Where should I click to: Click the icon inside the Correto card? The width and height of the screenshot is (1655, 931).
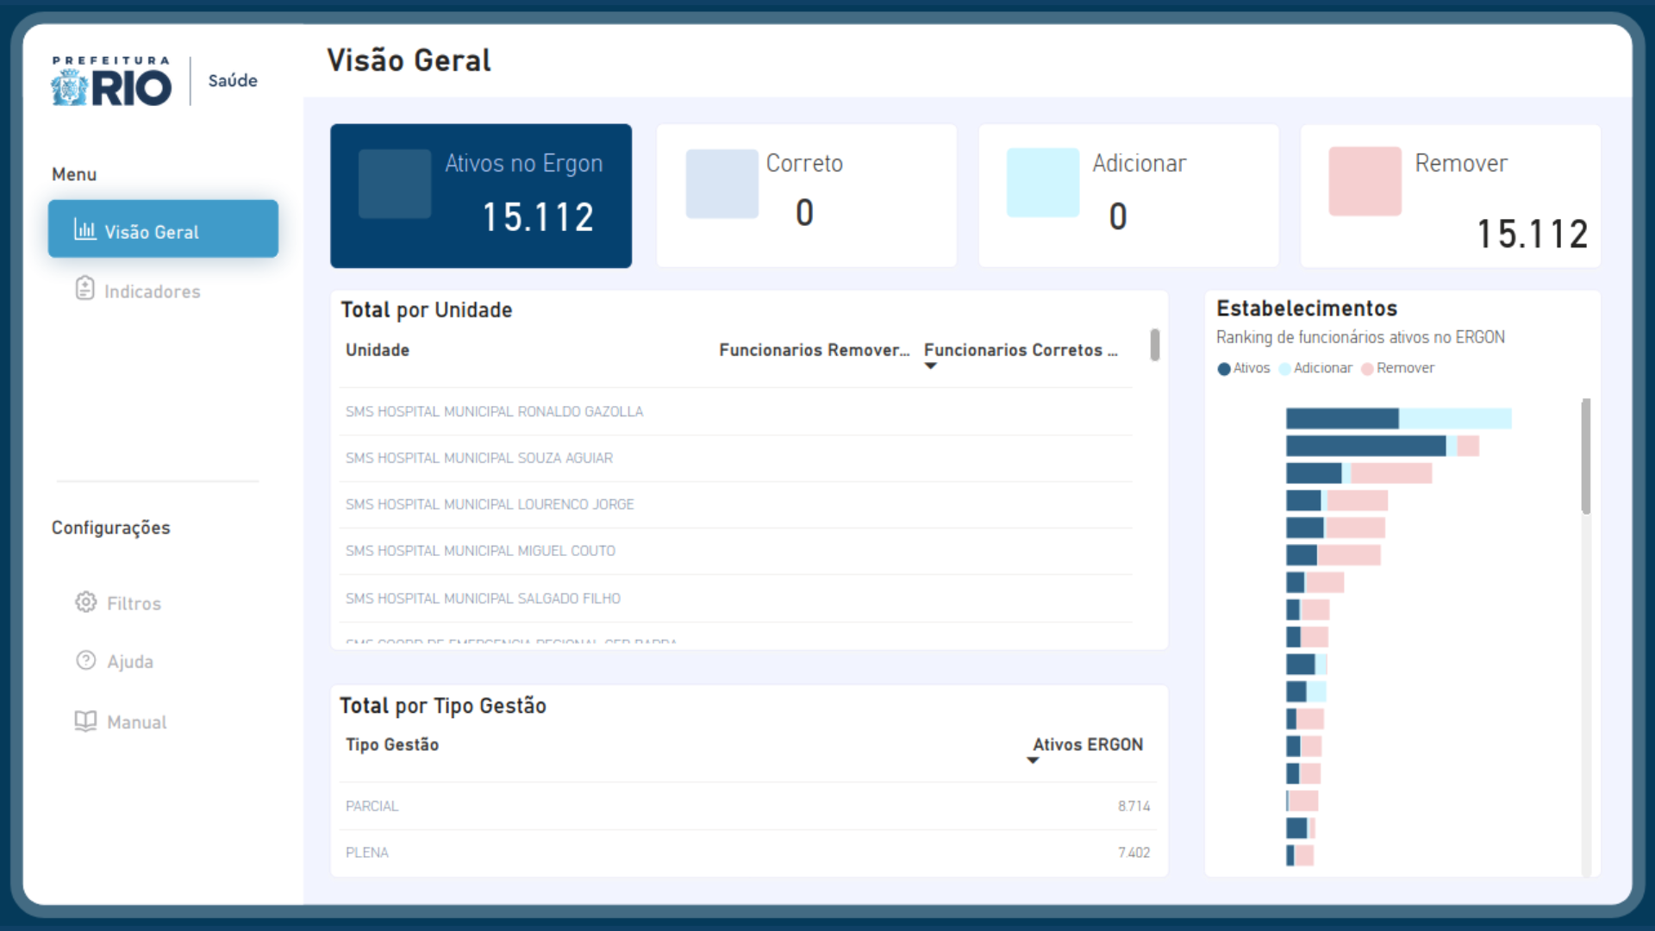(721, 183)
